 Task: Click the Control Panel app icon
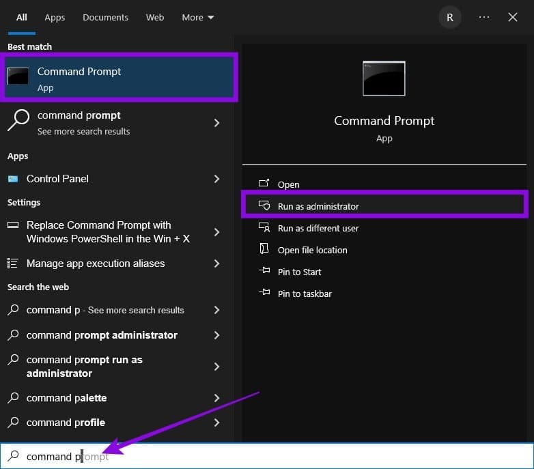pyautogui.click(x=13, y=179)
